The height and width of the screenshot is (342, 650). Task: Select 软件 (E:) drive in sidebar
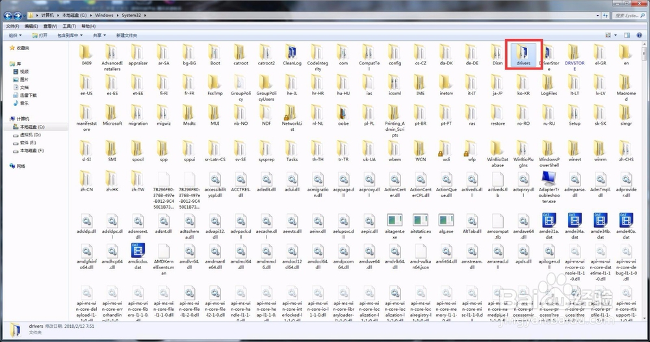(28, 142)
